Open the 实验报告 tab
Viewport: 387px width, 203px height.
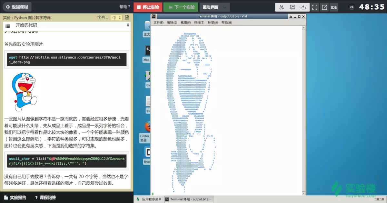pos(15,198)
